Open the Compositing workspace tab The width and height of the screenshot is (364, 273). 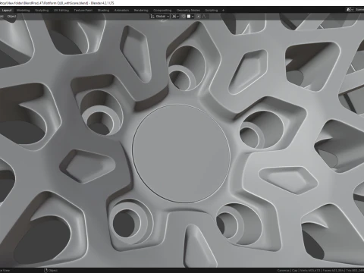pyautogui.click(x=162, y=11)
